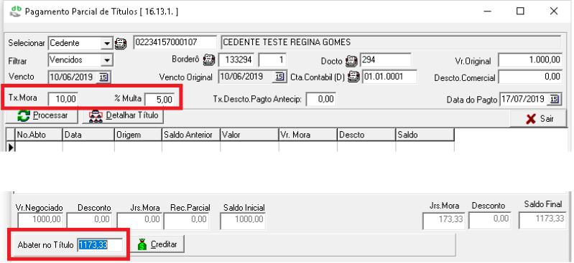Viewport: 574px width, 263px height.
Task: Minimize the Pagamento Parcial window
Action: (487, 11)
